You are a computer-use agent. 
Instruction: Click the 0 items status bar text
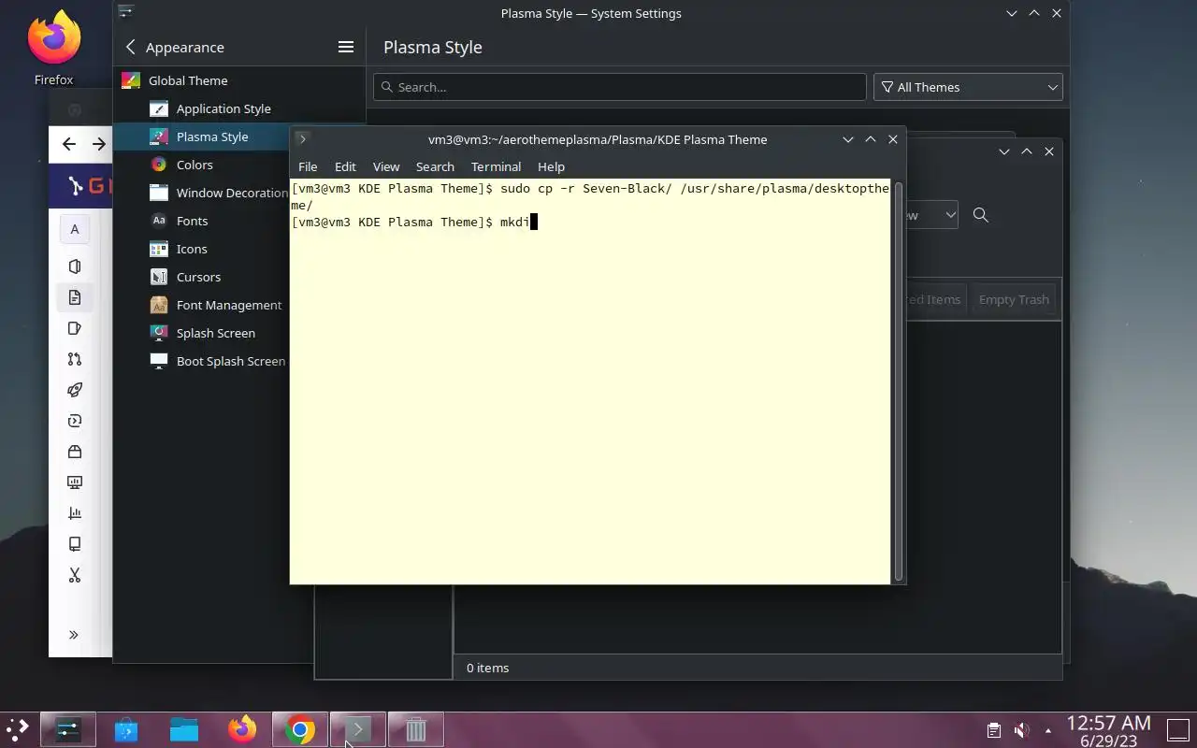click(487, 668)
